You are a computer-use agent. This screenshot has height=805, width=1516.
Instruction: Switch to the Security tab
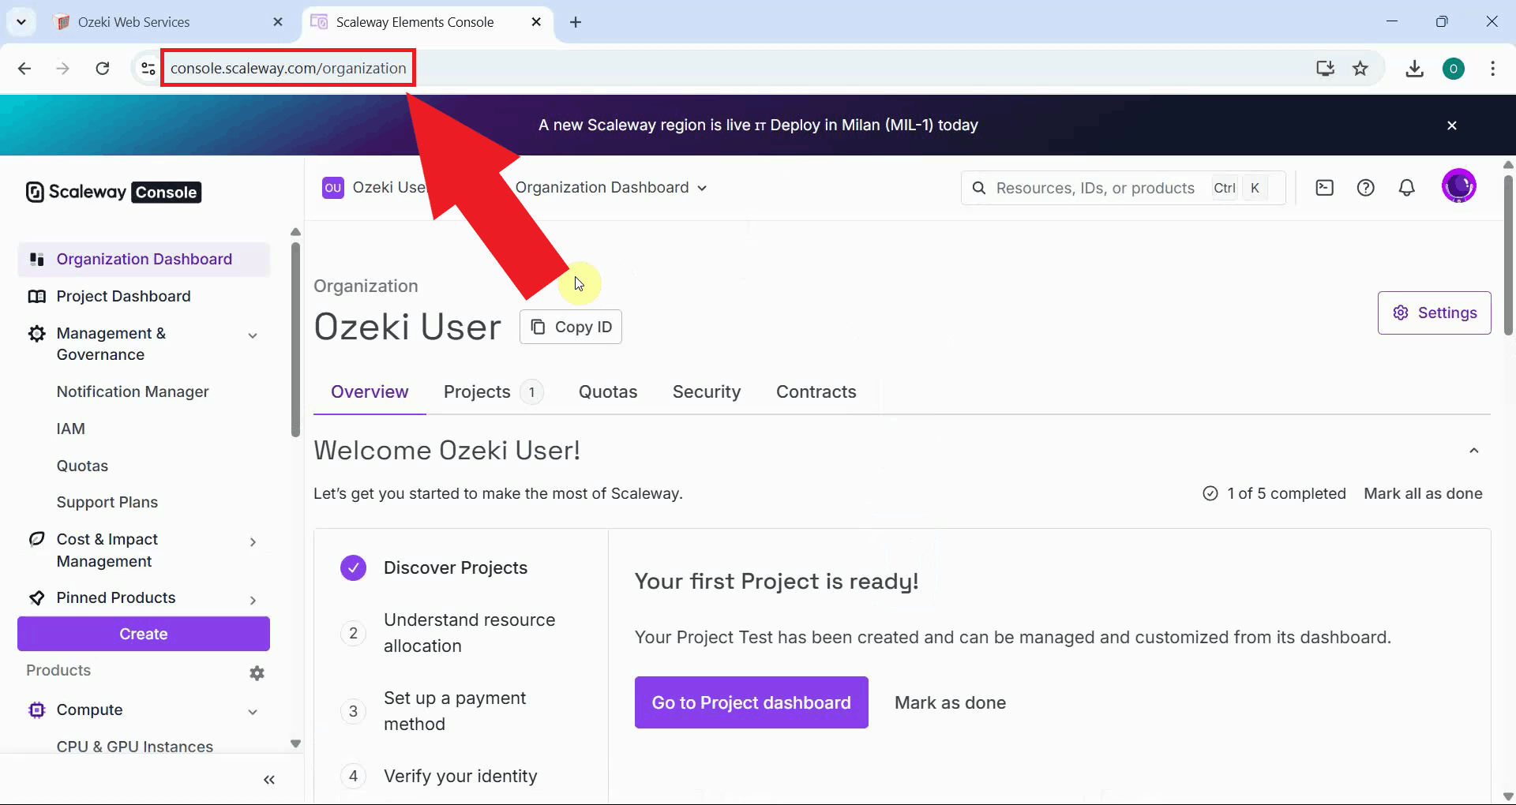(x=707, y=391)
